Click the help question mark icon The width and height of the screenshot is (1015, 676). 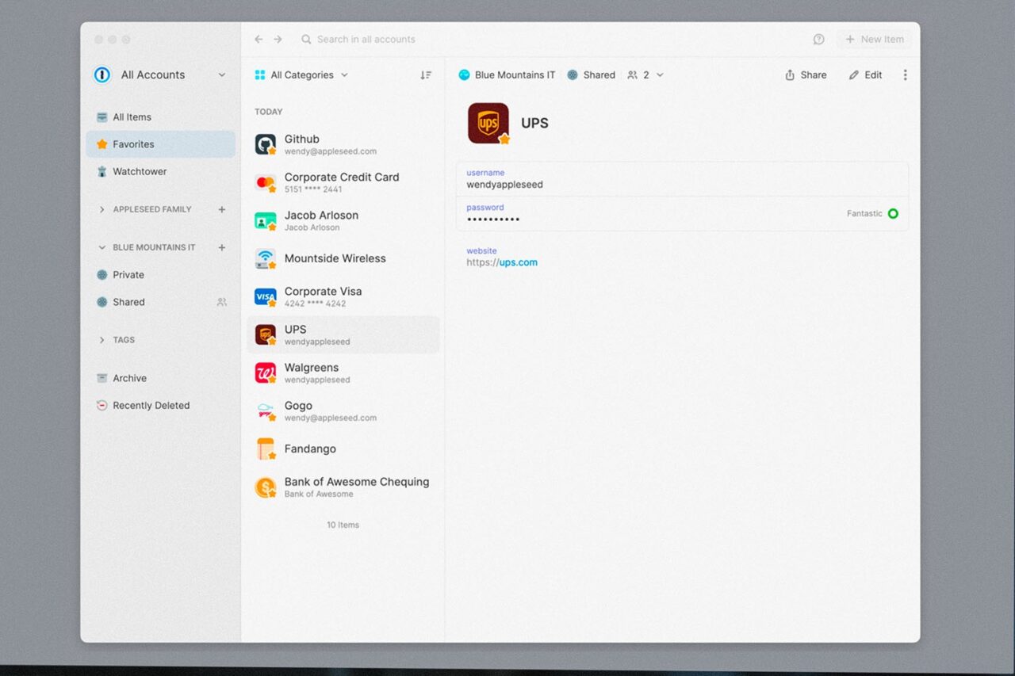coord(818,40)
